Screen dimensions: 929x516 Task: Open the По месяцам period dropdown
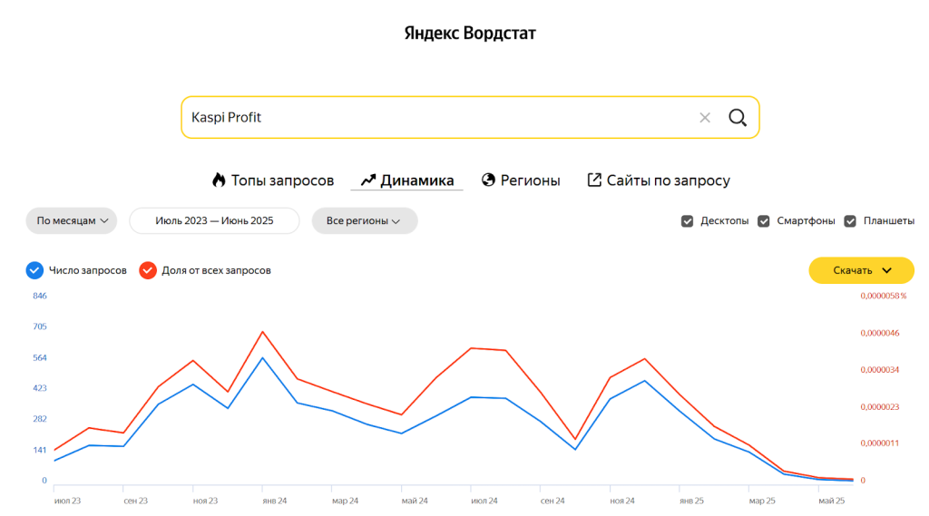72,221
